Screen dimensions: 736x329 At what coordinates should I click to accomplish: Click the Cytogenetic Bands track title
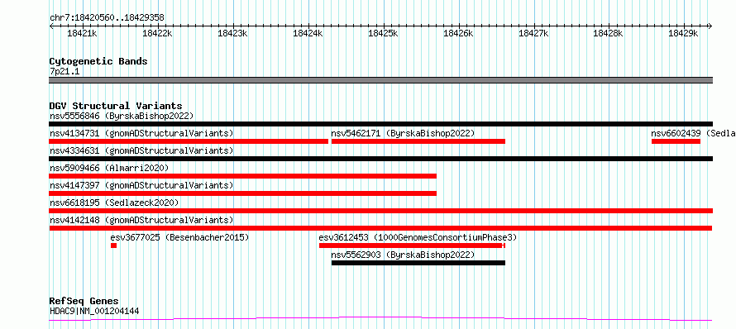(x=98, y=61)
